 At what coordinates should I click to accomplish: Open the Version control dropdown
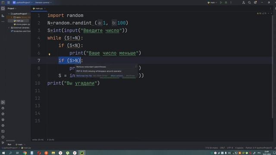(43, 3)
